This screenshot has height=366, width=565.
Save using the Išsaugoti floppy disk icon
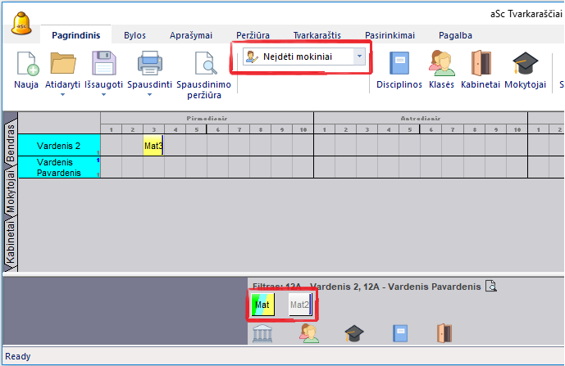(104, 66)
